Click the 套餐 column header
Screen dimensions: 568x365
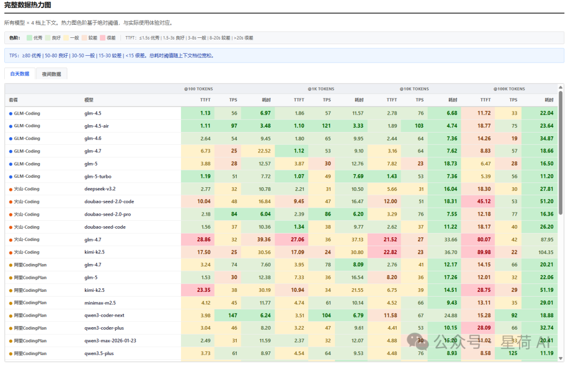coord(13,100)
